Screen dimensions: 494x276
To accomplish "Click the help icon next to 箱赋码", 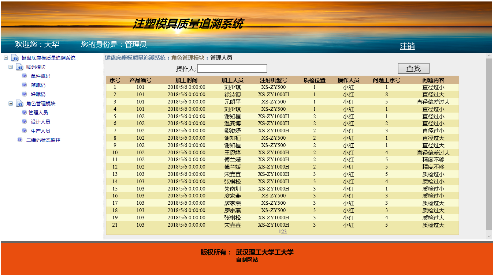I will click(x=24, y=85).
